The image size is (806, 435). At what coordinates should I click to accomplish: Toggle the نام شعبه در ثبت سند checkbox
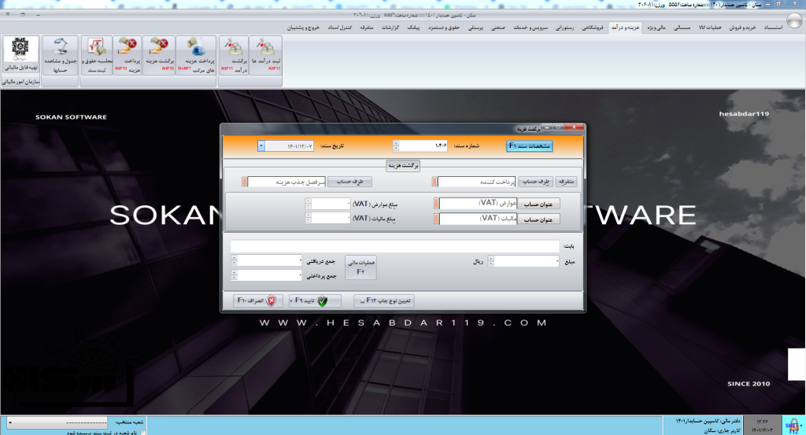click(x=143, y=433)
